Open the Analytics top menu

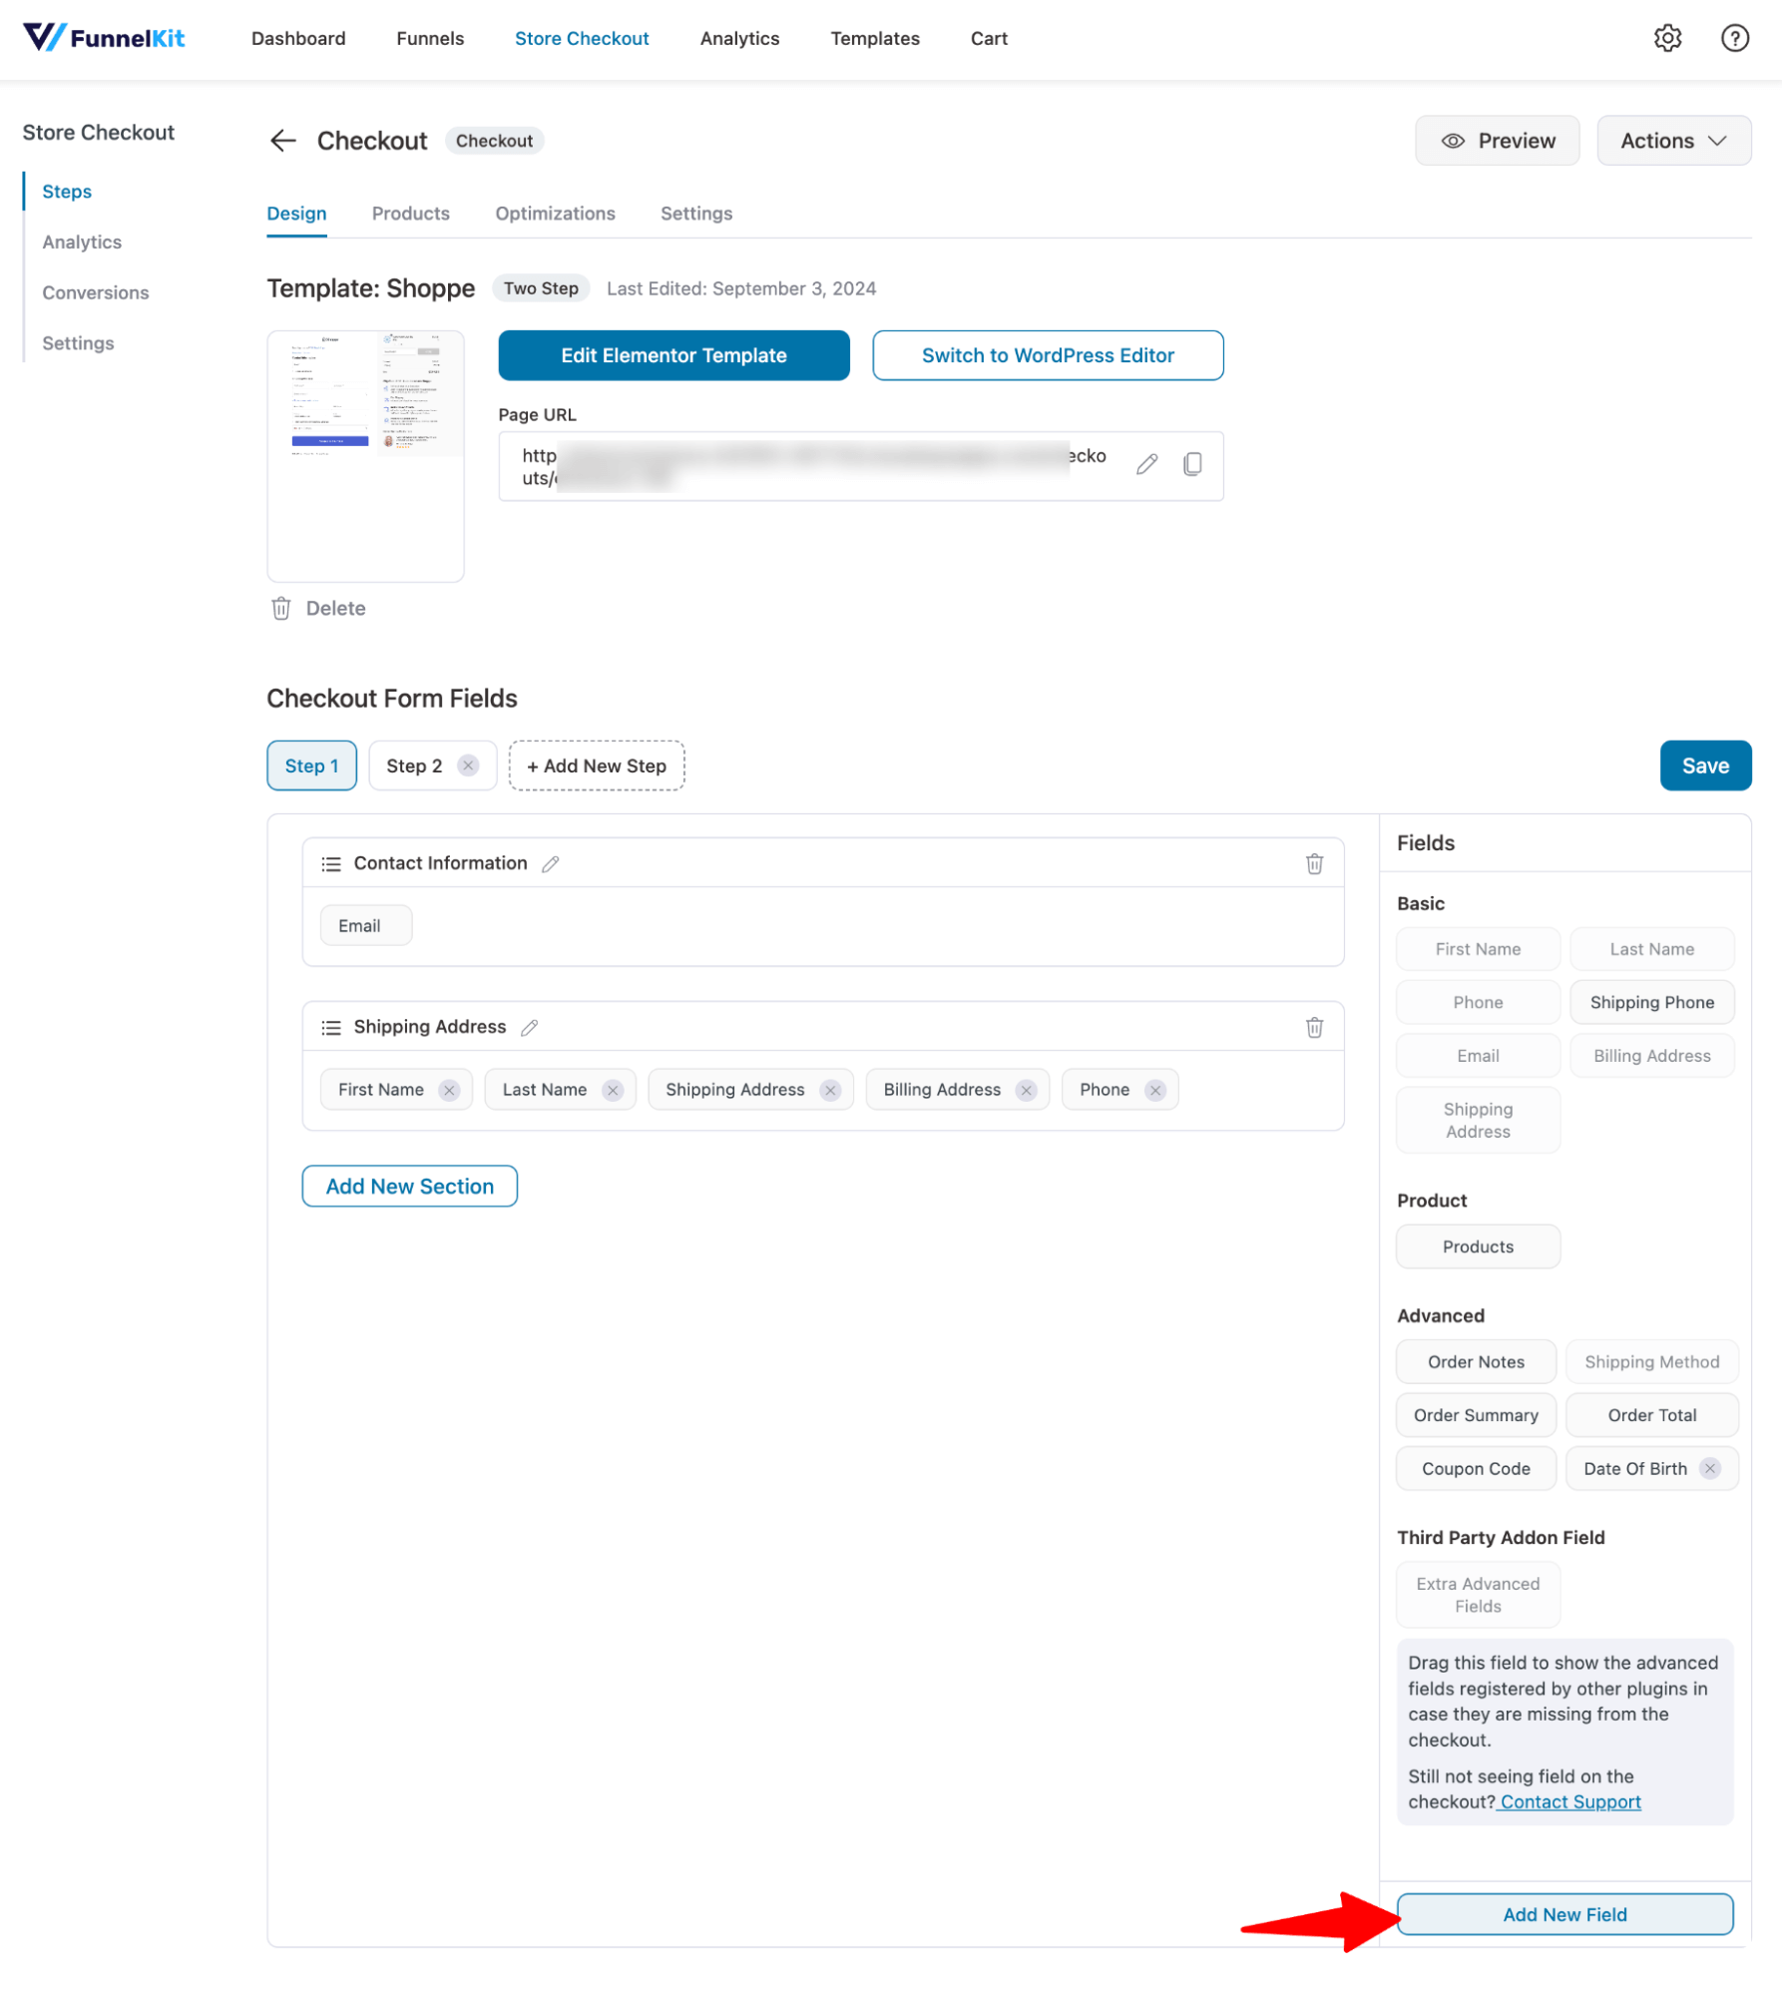tap(739, 38)
